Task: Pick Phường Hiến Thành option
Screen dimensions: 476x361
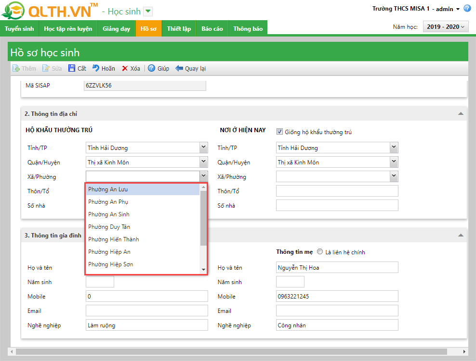Action: tap(143, 239)
